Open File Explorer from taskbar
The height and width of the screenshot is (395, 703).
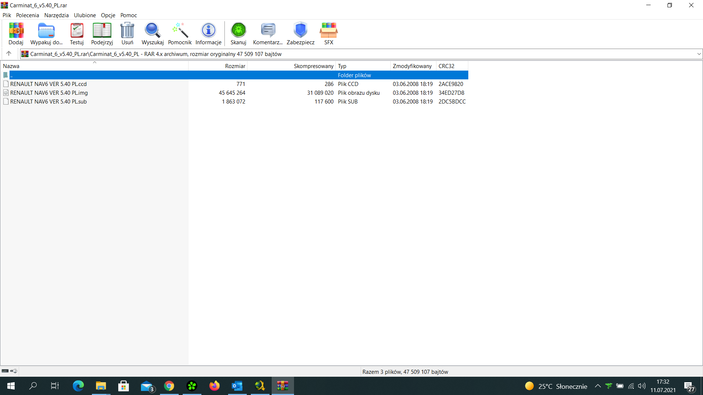coord(101,386)
